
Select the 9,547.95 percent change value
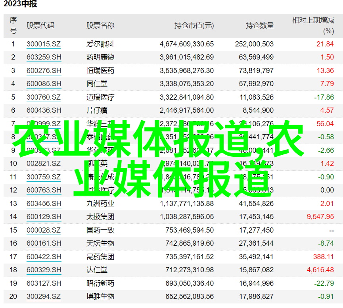tap(320, 217)
